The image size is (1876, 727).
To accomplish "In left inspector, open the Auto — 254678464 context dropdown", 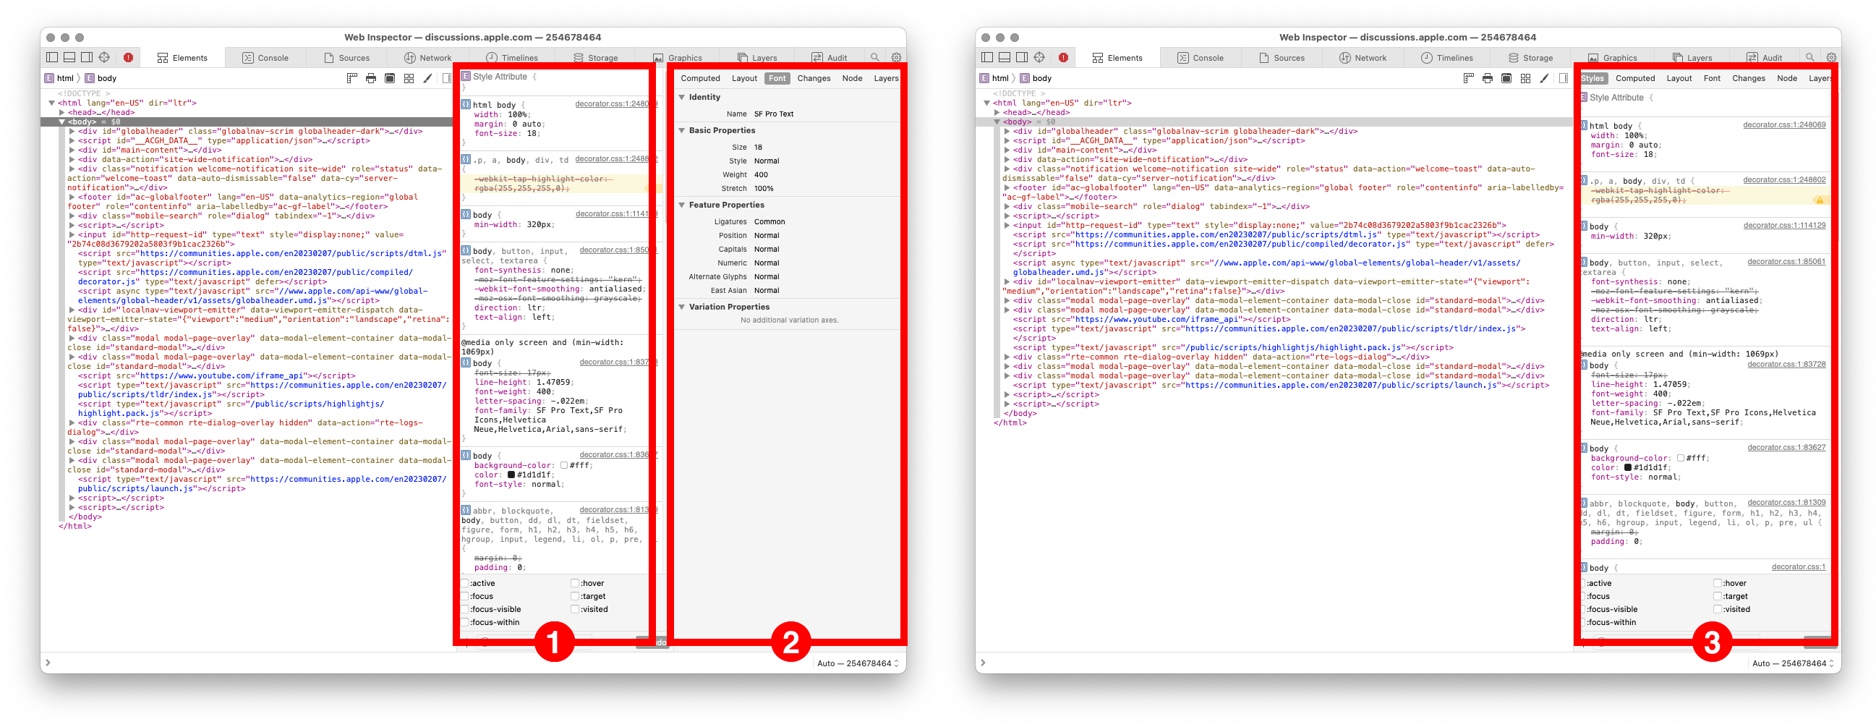I will coord(858,663).
